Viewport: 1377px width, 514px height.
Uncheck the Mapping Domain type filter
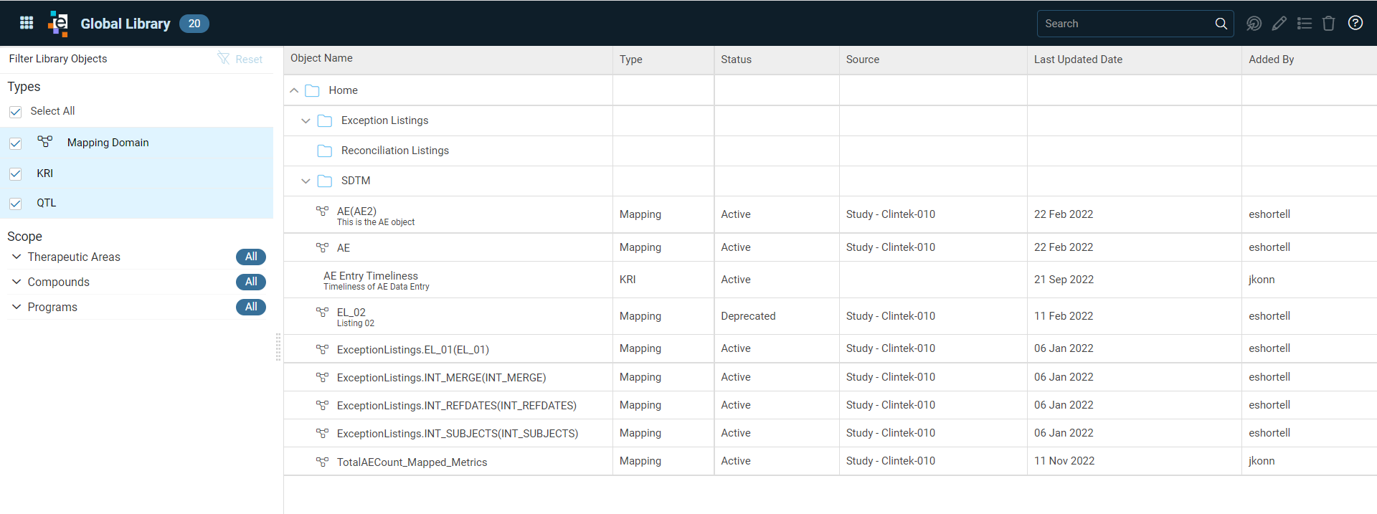(15, 143)
